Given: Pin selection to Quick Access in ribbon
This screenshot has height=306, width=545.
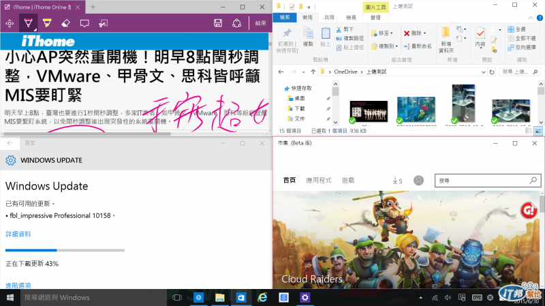Looking at the screenshot, I should point(287,40).
